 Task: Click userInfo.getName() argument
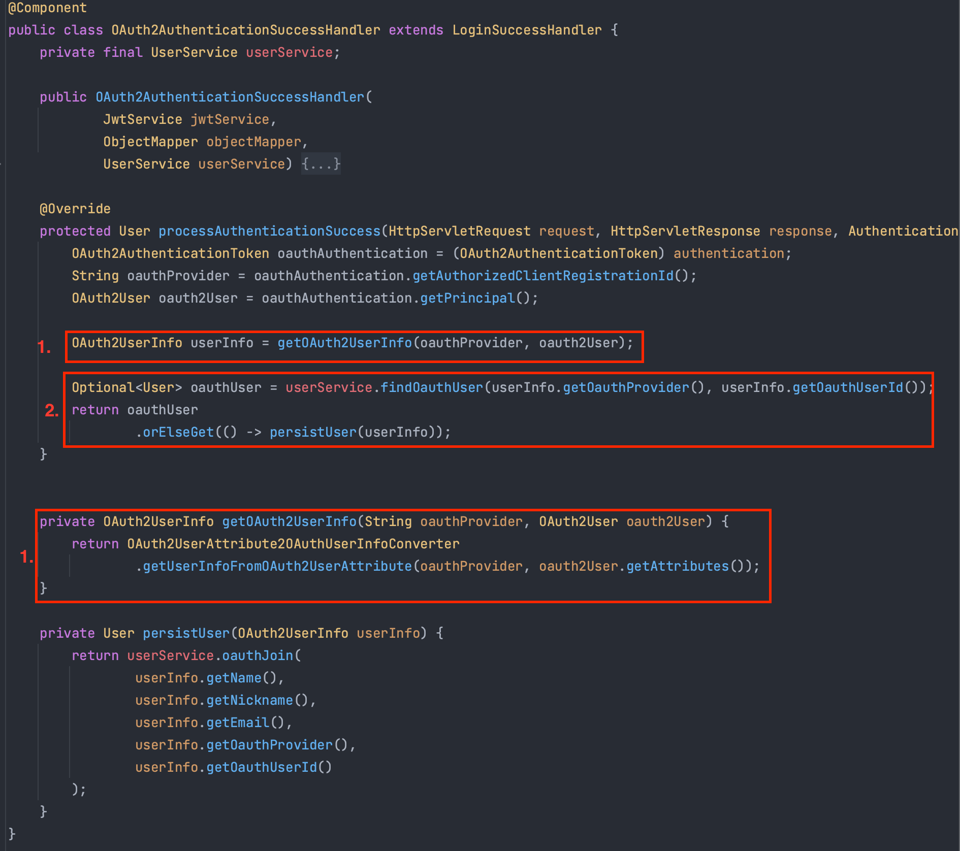coord(206,678)
